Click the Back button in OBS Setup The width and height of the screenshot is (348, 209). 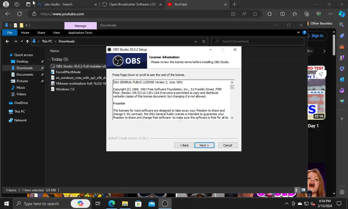[184, 145]
